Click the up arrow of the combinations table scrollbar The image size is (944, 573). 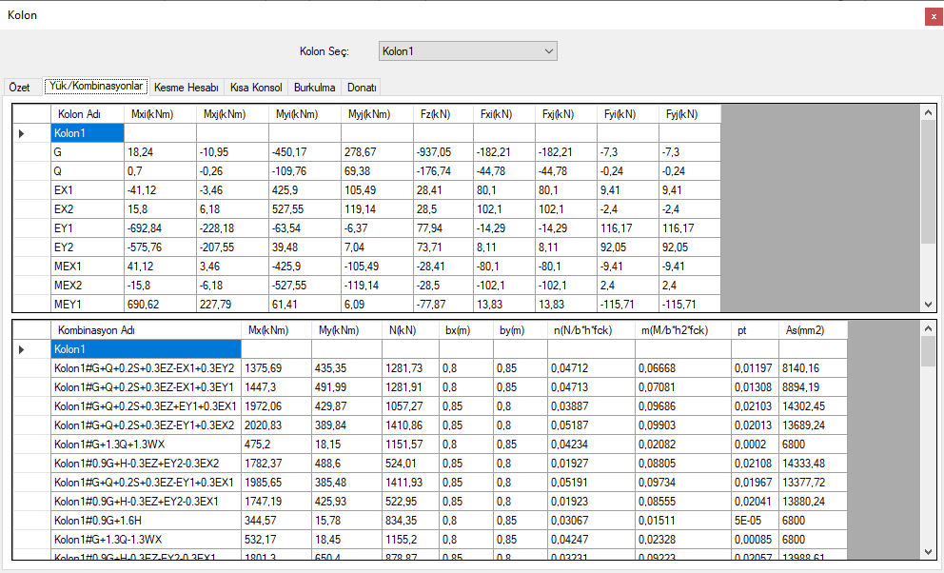coord(928,328)
